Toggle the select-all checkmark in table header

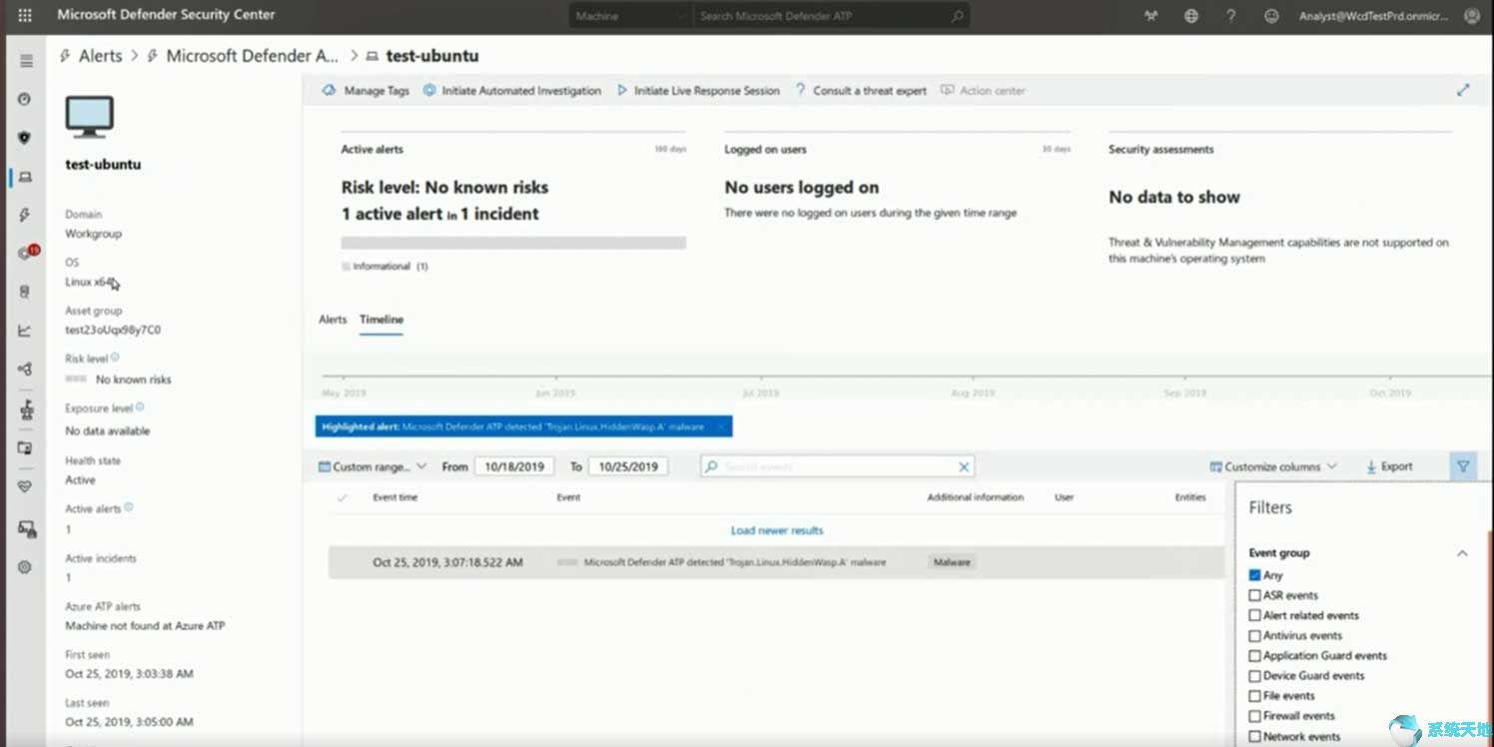343,497
